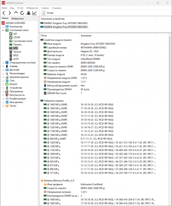Click the Безопасность shield icon

tap(7, 95)
